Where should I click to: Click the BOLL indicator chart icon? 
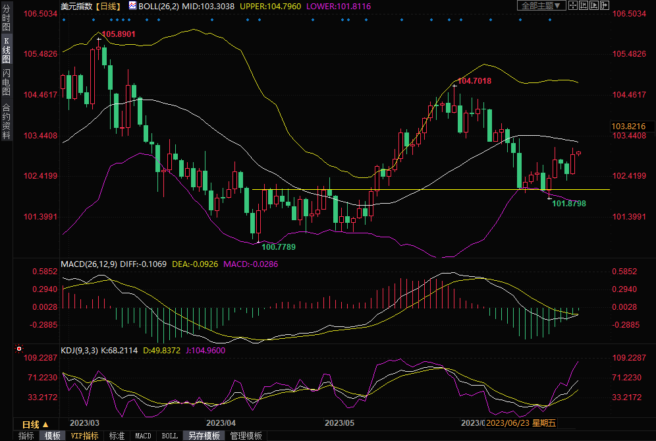point(132,6)
